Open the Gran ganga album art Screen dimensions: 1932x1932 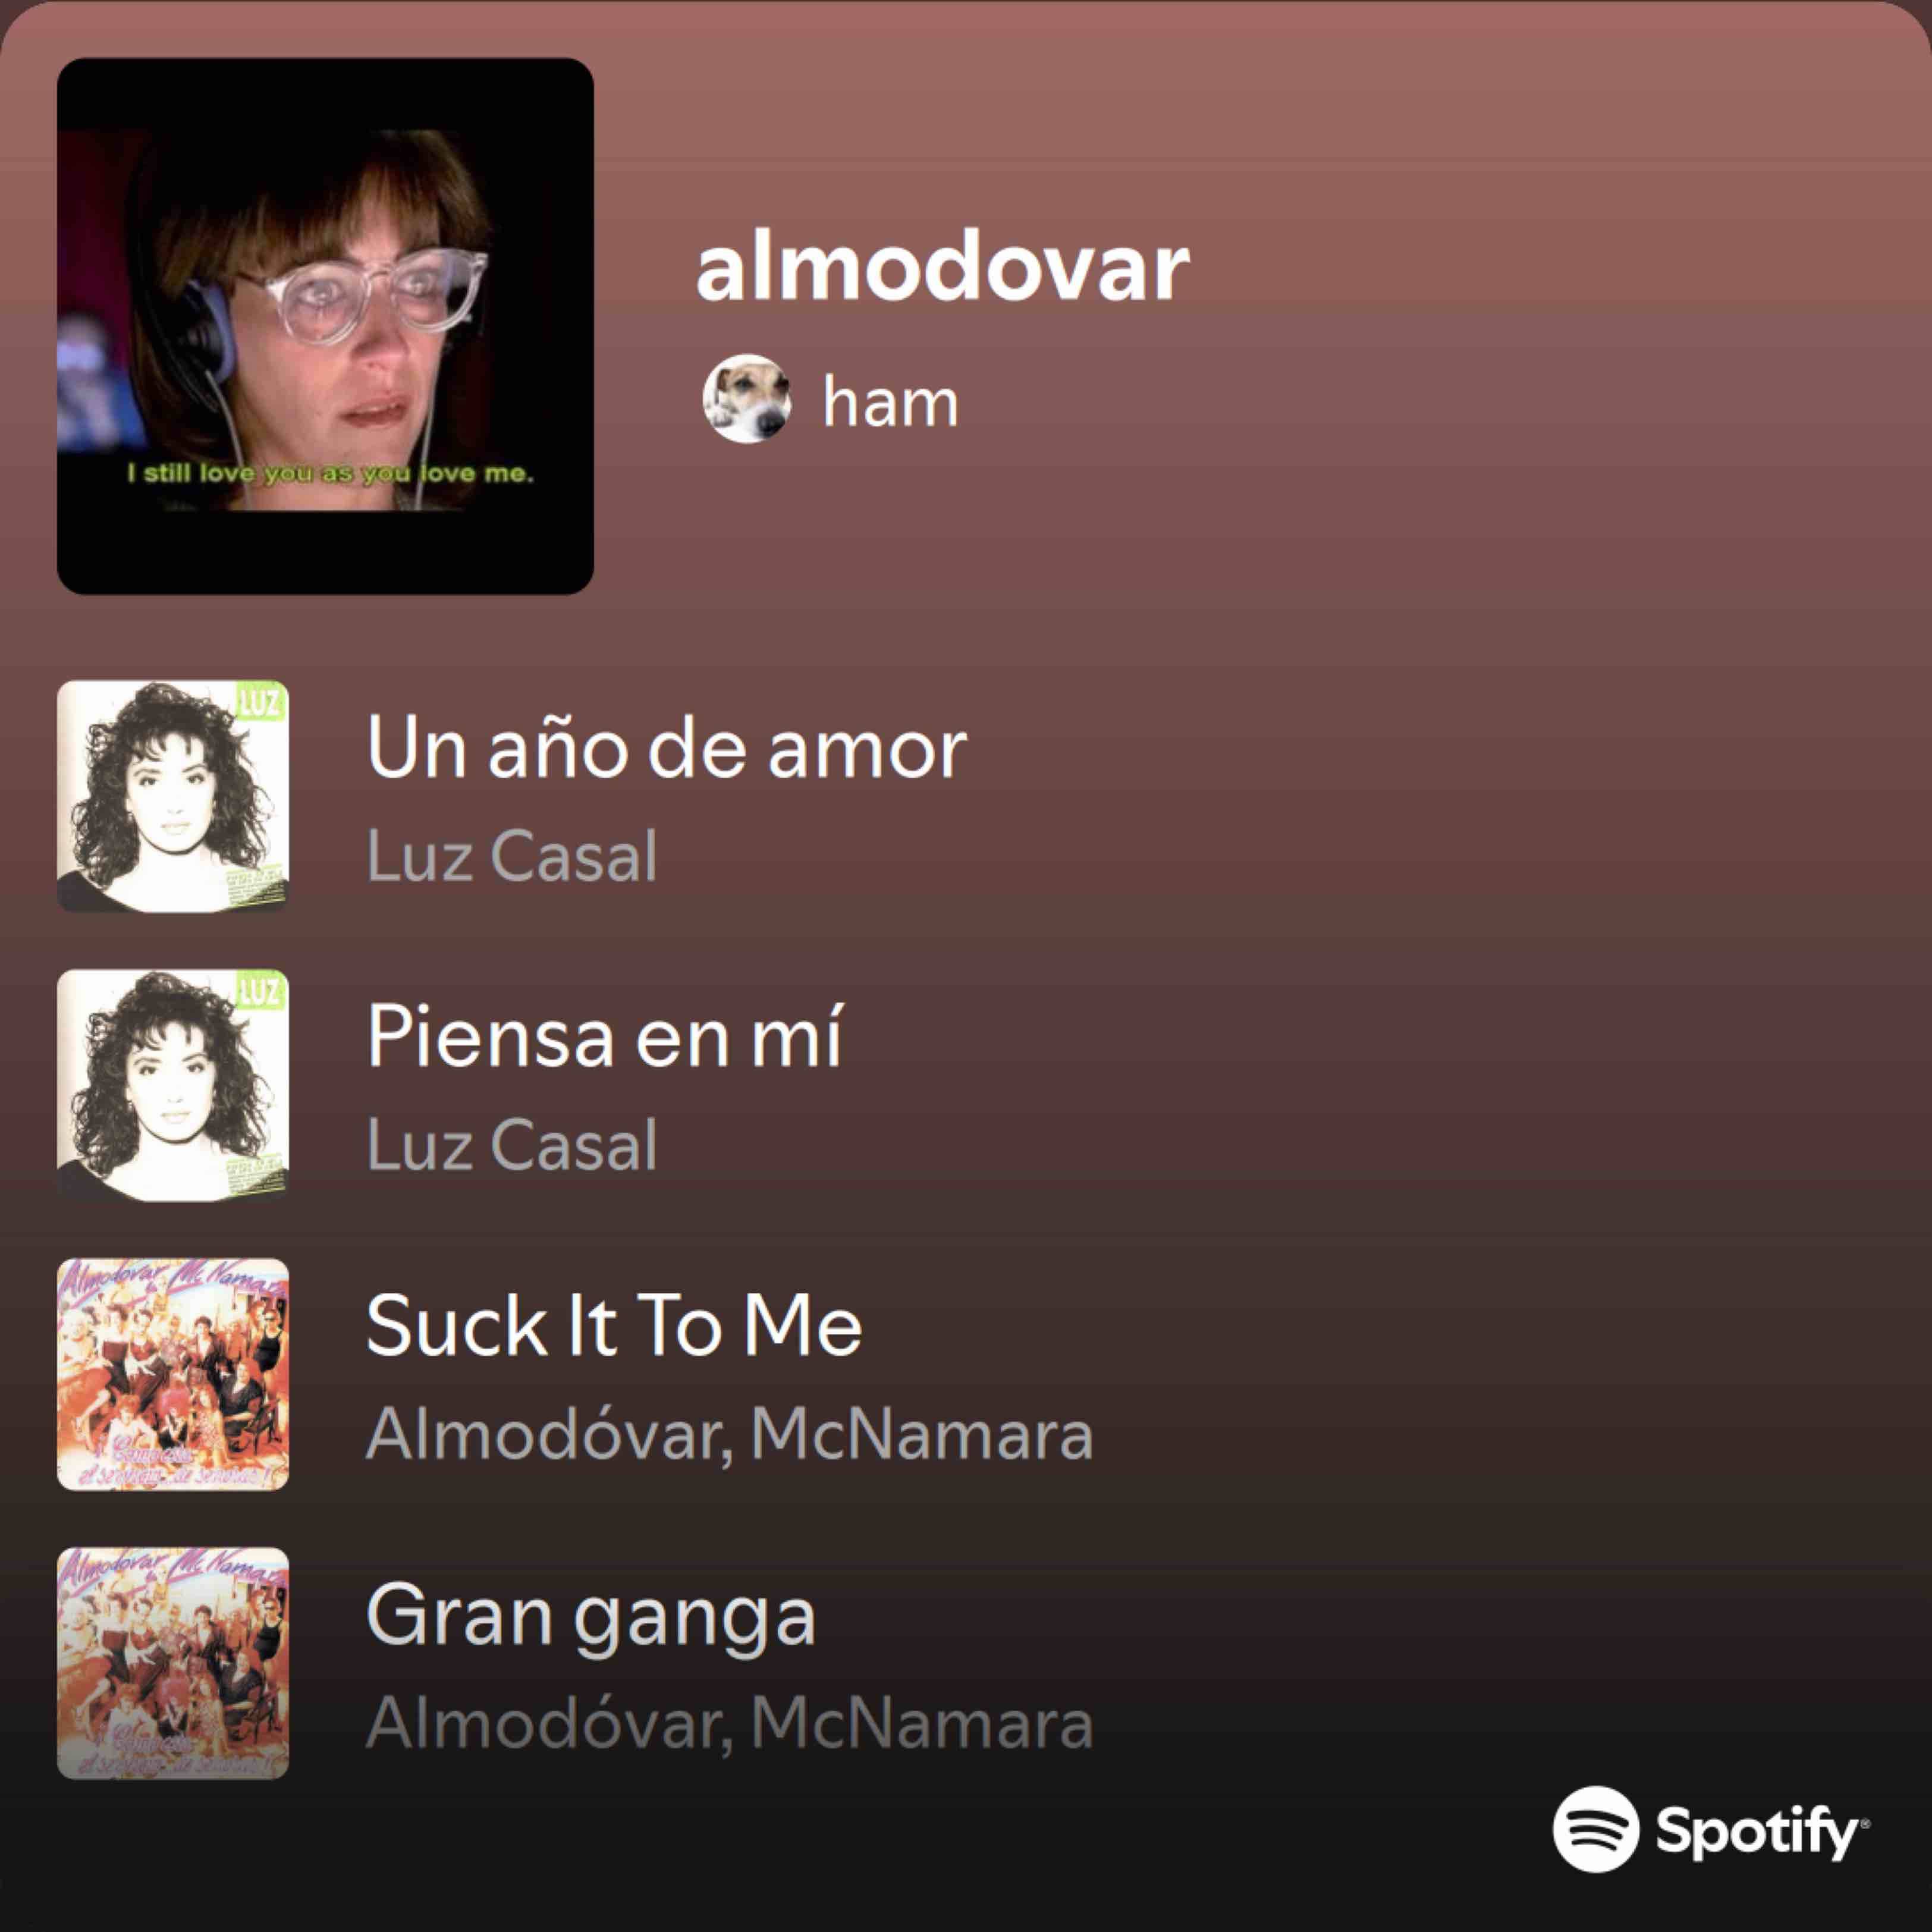click(173, 1663)
